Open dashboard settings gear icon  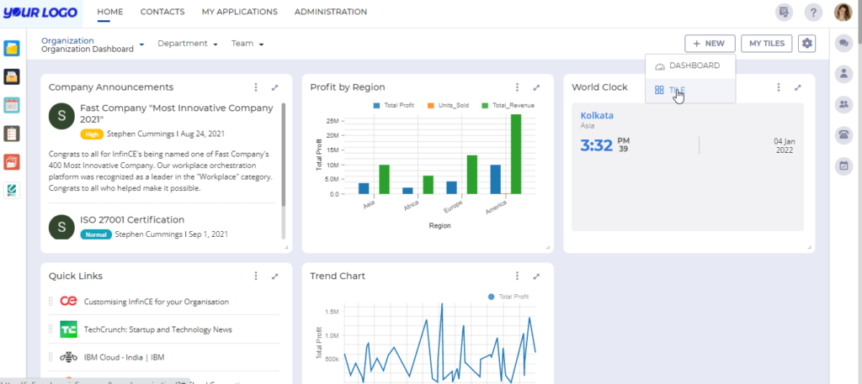(806, 44)
